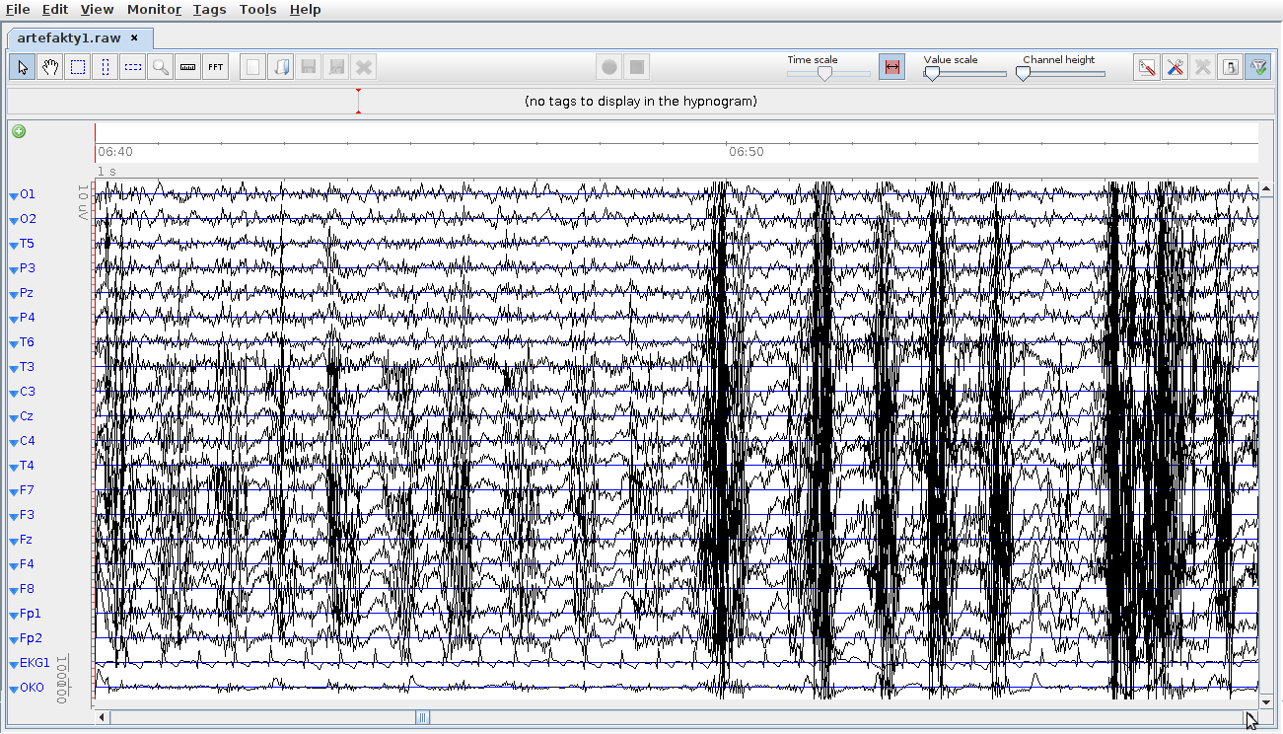Open the FFT signal tool
1283x734 pixels.
click(x=216, y=67)
